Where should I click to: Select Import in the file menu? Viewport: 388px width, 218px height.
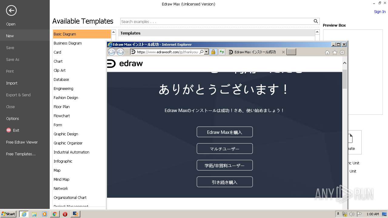[x=12, y=83]
